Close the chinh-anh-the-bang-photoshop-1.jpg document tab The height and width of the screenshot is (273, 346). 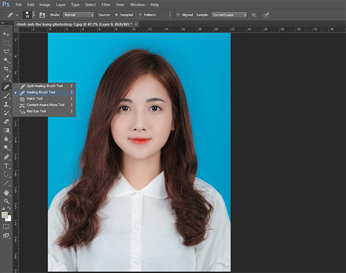click(x=137, y=24)
